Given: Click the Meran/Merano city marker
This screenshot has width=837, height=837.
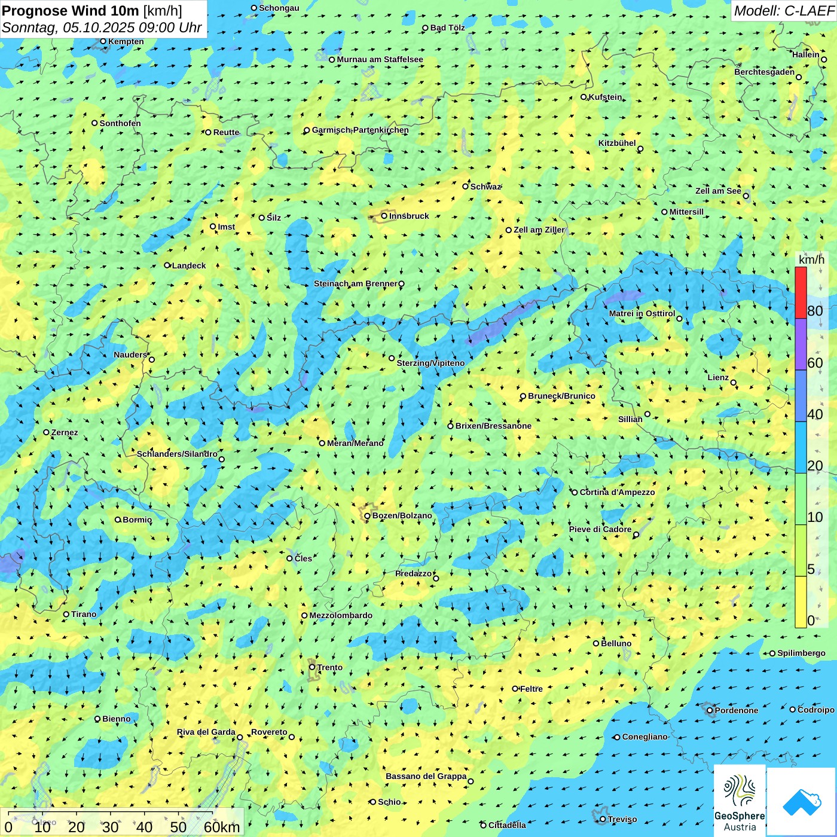Looking at the screenshot, I should [322, 443].
